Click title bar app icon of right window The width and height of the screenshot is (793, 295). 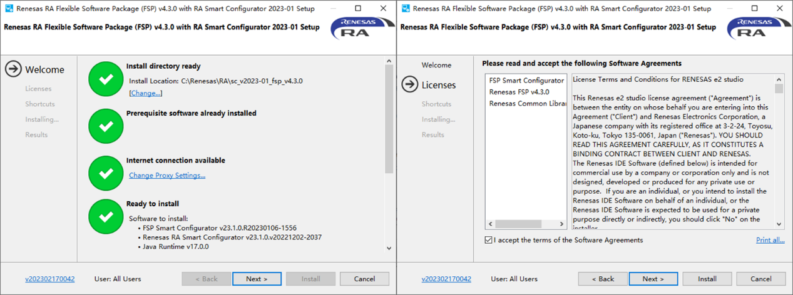pos(406,8)
